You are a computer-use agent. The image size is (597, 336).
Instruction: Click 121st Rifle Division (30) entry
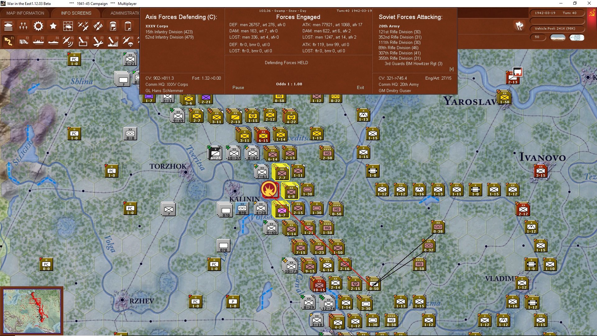click(x=400, y=32)
